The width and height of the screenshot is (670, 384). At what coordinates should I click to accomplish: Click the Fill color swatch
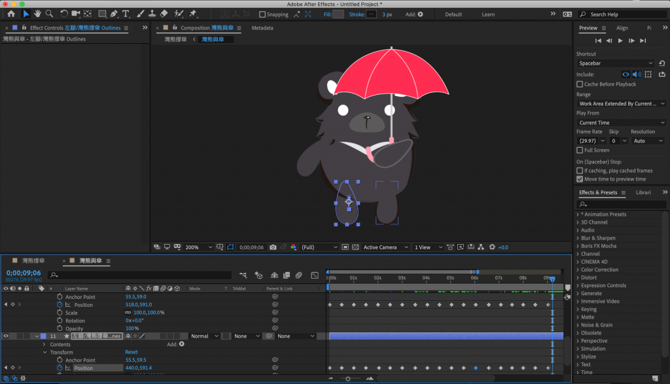tap(338, 14)
